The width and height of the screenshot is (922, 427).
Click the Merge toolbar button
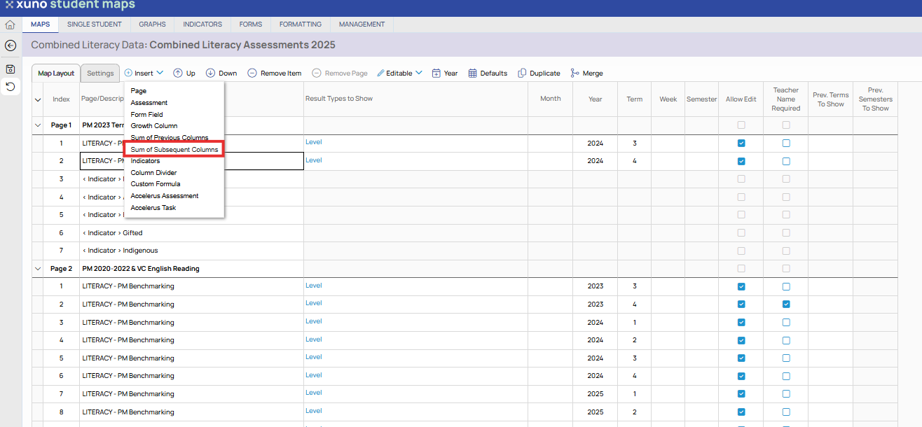point(586,73)
